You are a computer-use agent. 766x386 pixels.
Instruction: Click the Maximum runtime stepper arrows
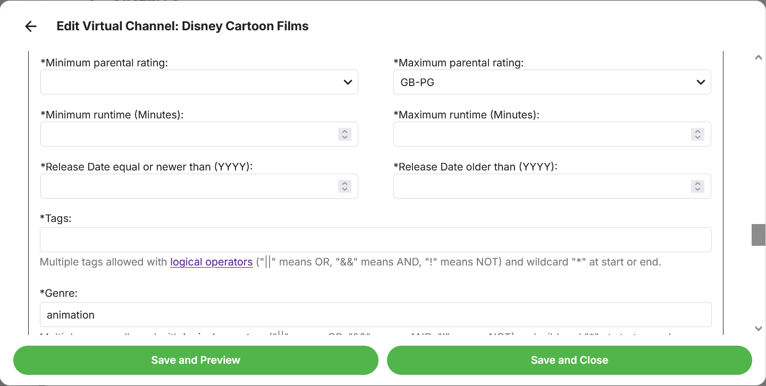[697, 134]
